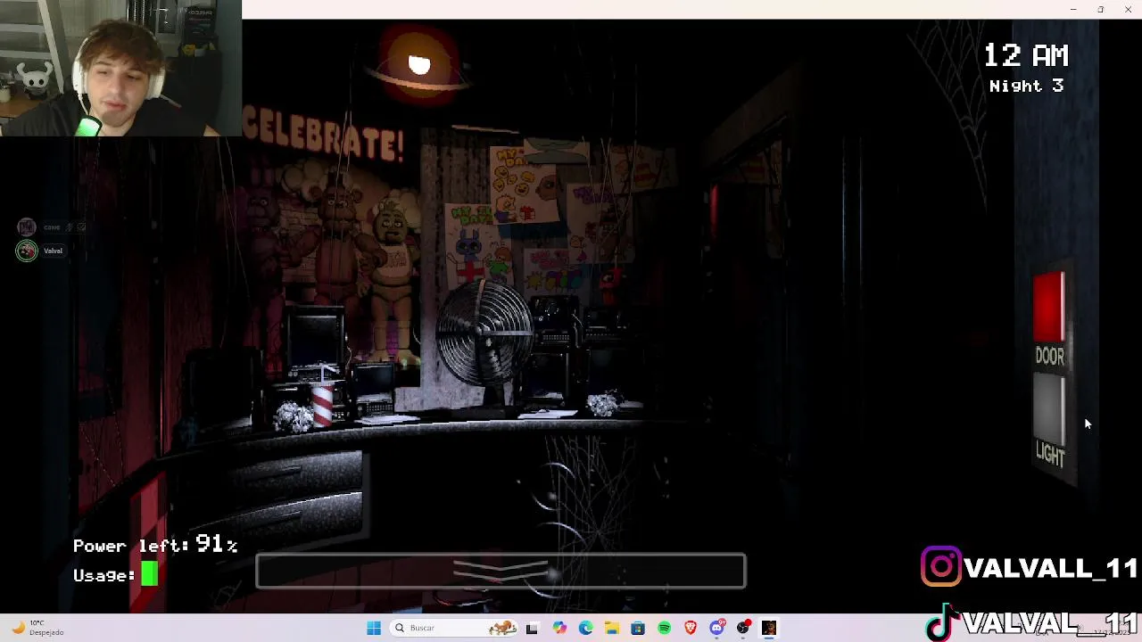Open File Explorer from taskbar
This screenshot has width=1142, height=642.
(x=612, y=628)
